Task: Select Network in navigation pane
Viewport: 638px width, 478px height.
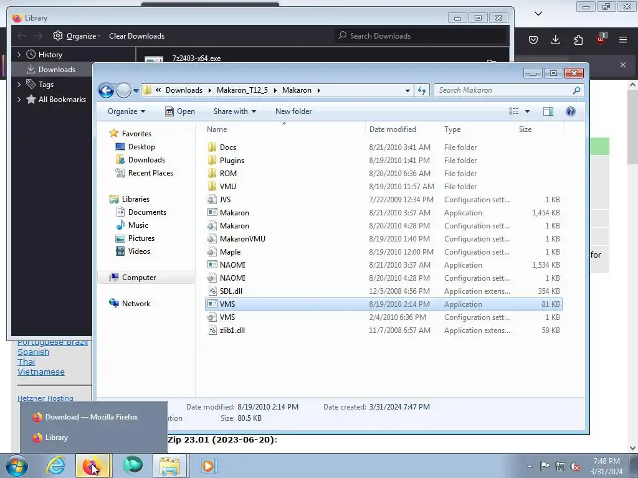Action: tap(136, 304)
